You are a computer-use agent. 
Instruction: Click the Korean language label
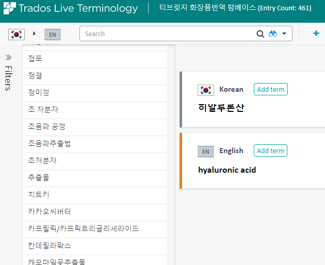click(231, 89)
